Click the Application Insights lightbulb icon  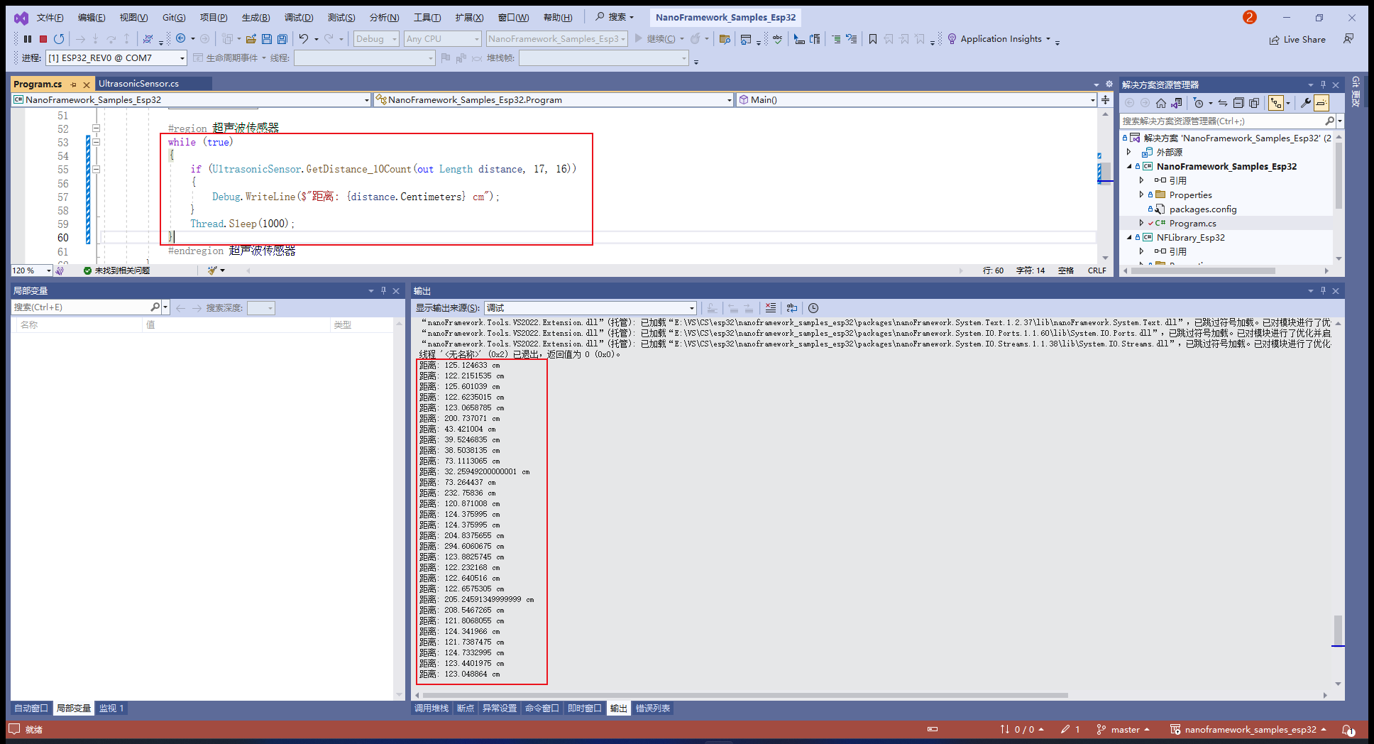tap(952, 39)
